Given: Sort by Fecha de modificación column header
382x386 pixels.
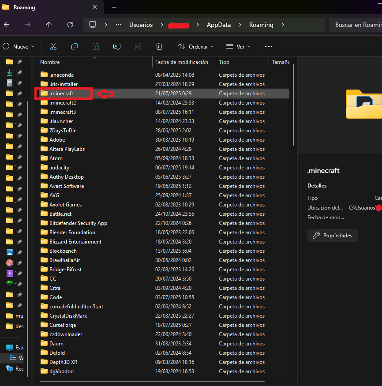Looking at the screenshot, I should coord(181,62).
